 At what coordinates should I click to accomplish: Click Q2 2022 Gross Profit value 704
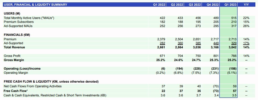(180, 56)
